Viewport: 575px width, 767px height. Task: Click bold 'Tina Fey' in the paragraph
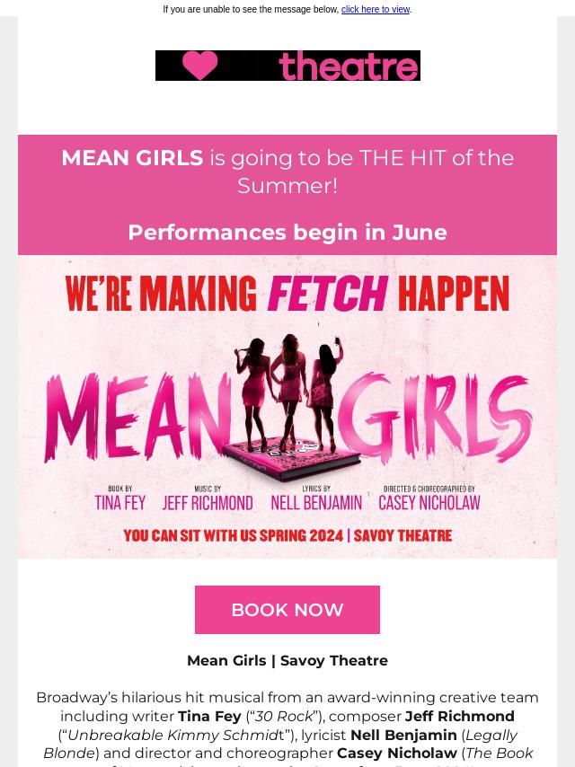(x=209, y=716)
